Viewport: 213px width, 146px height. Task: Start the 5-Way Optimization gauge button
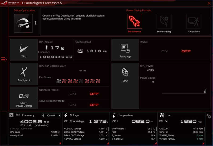pos(23,23)
